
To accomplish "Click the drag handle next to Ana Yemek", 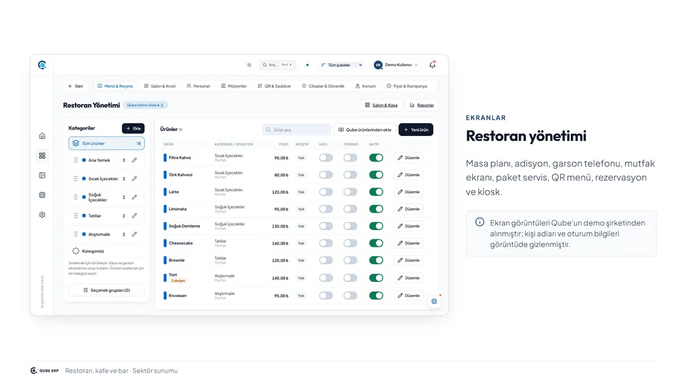I will (76, 160).
